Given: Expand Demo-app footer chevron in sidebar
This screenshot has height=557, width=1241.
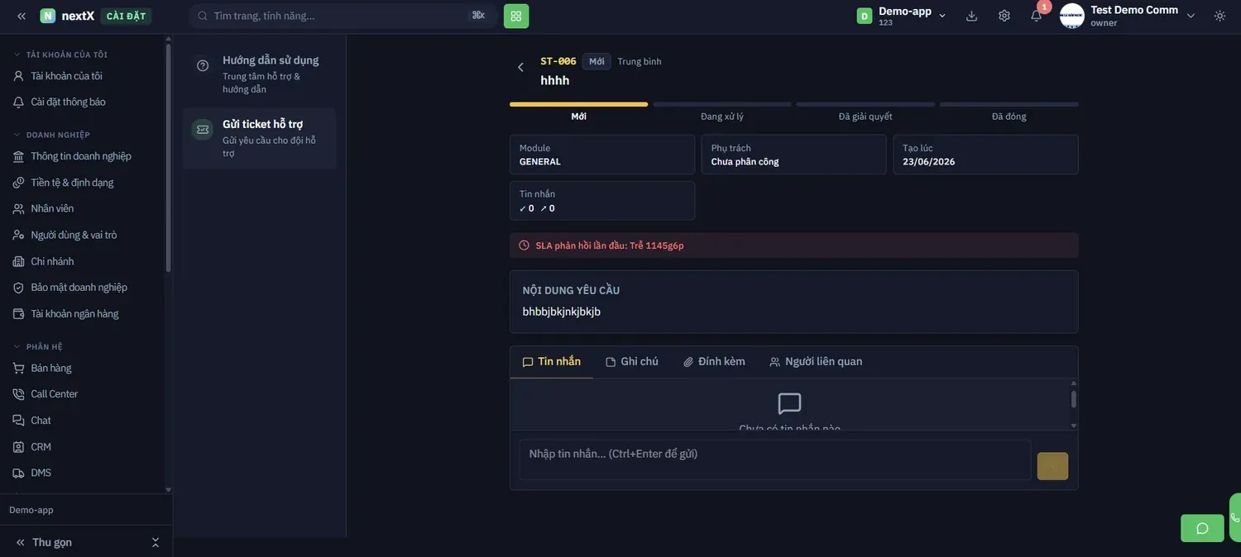Looking at the screenshot, I should pos(155,543).
